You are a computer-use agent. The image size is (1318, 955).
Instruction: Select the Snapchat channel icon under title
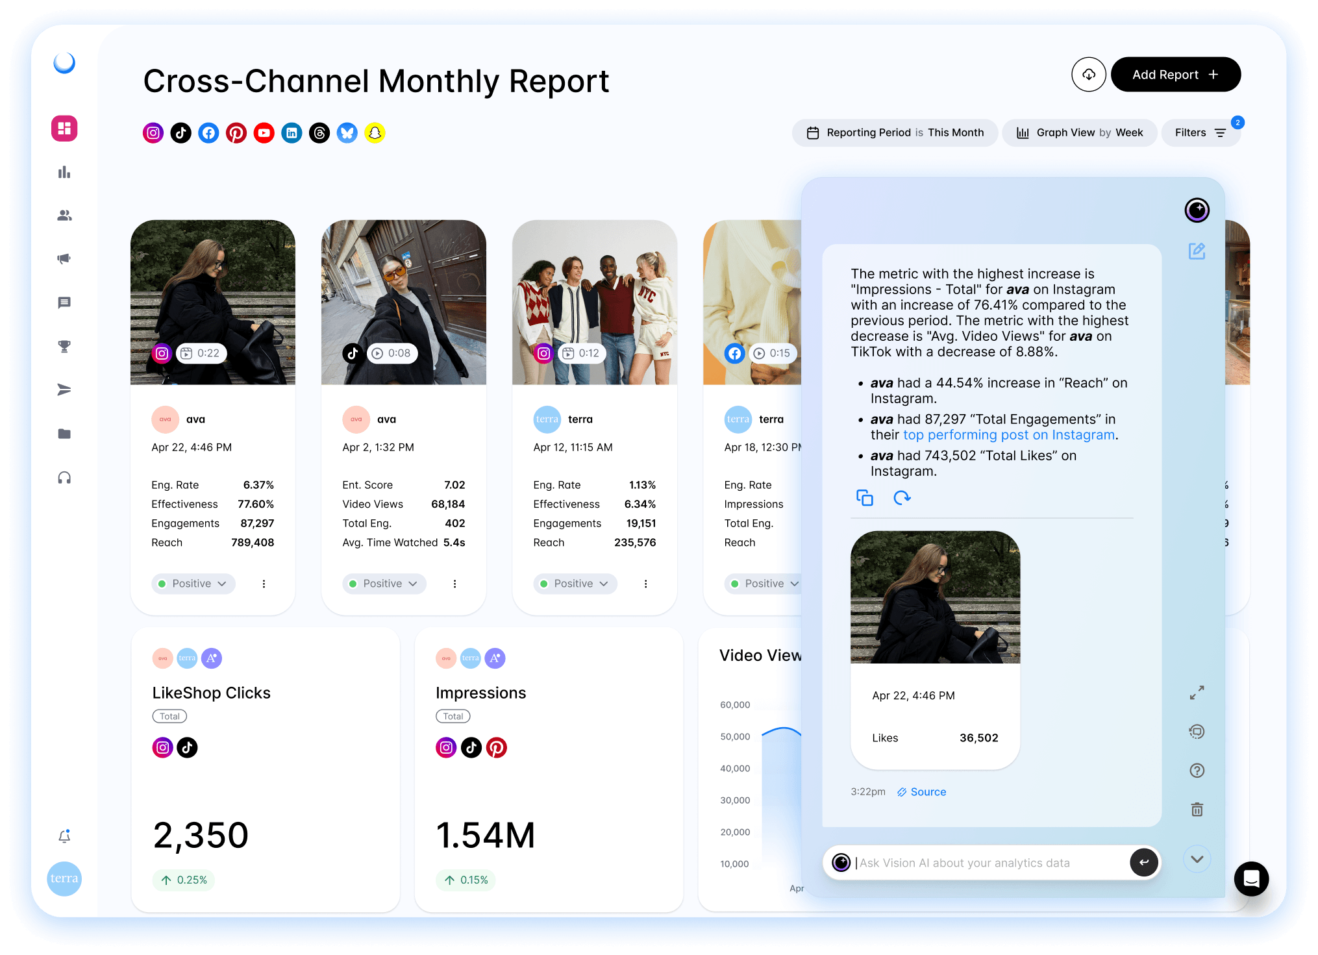[x=375, y=133]
